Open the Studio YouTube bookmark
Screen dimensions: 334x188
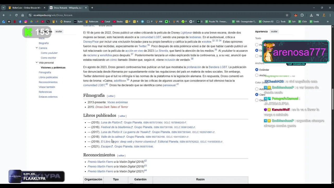tap(118, 22)
